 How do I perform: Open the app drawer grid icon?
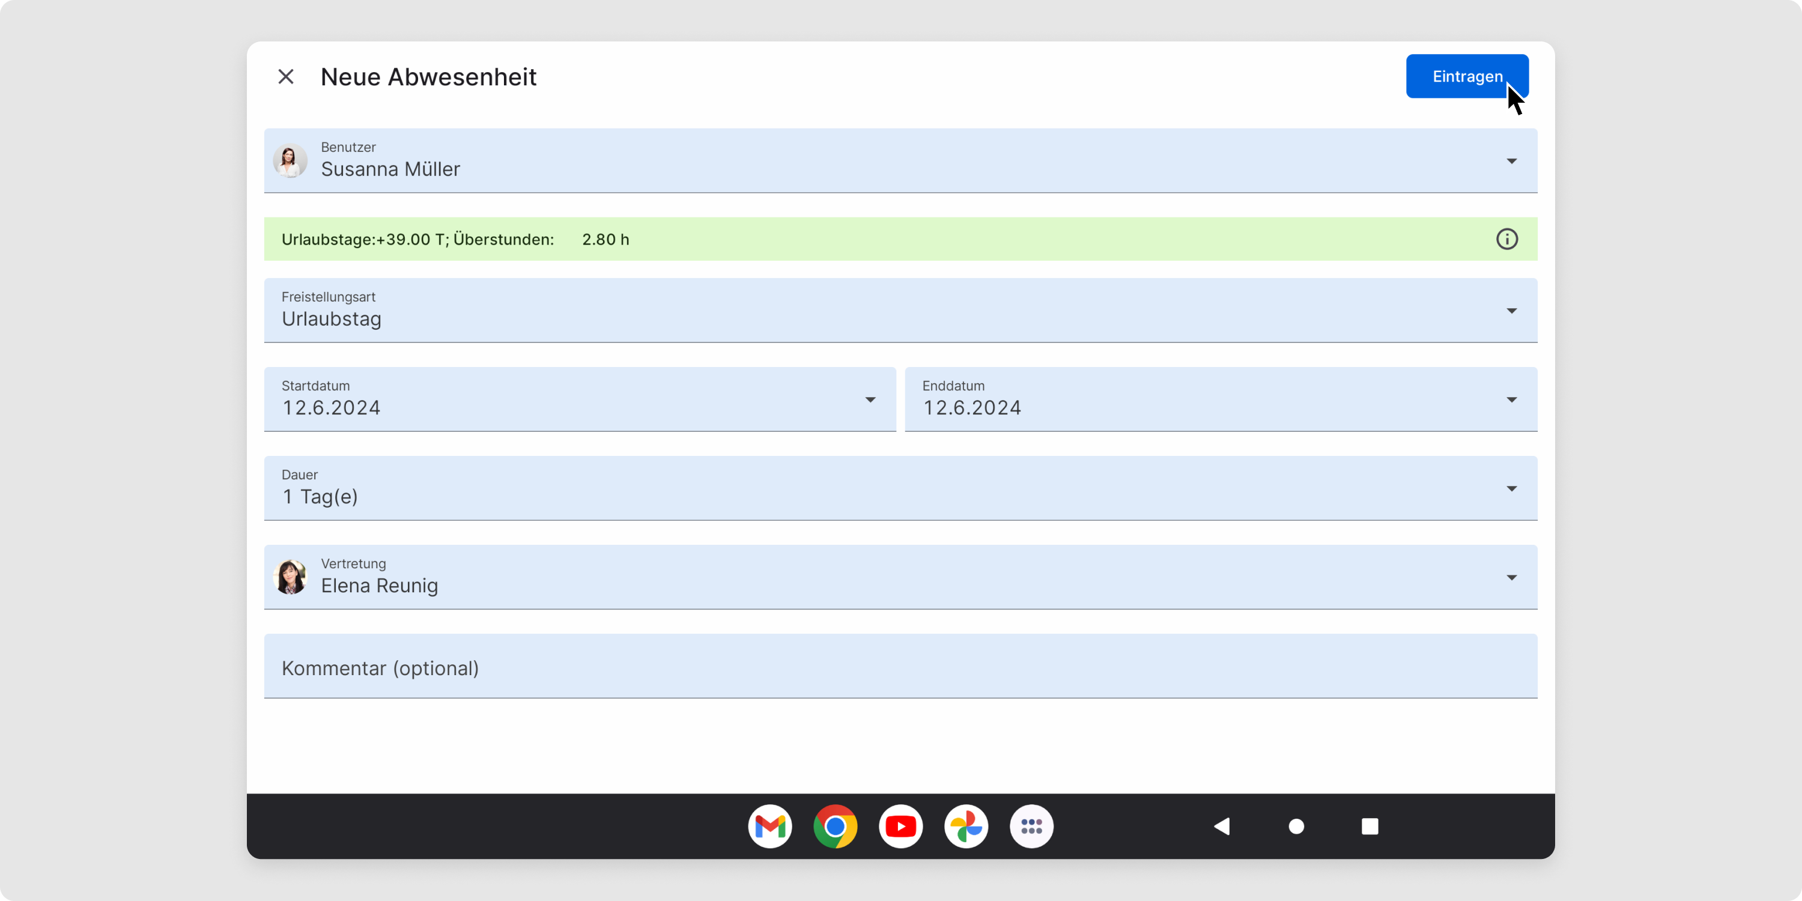tap(1031, 826)
